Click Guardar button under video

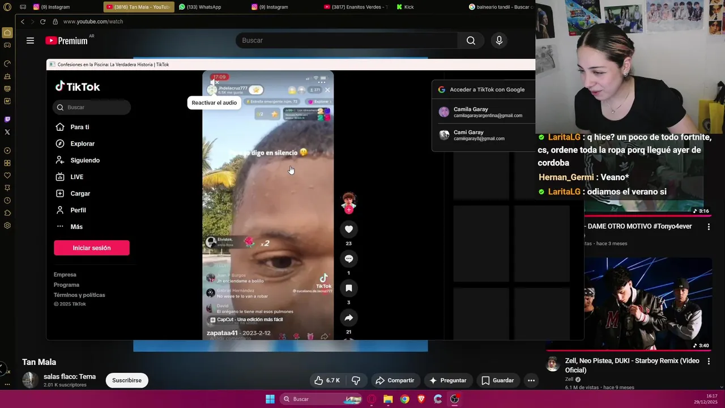tap(497, 380)
